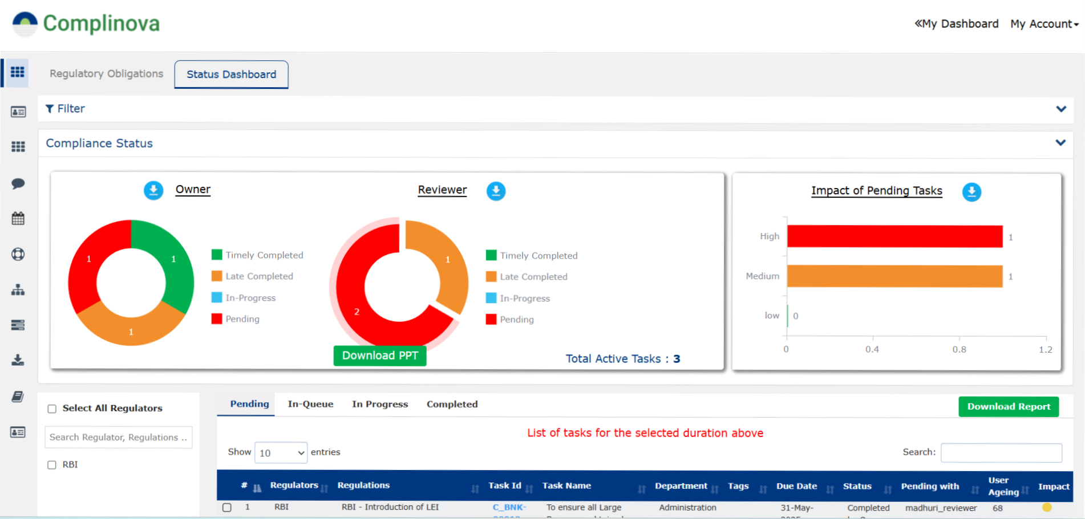Screen dimensions: 1085x519
Task: Toggle Owner Timely Completed legend item
Action: pyautogui.click(x=257, y=255)
